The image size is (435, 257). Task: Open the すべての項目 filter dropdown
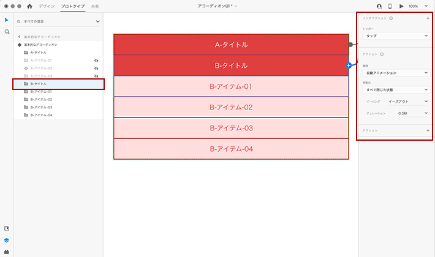point(97,21)
